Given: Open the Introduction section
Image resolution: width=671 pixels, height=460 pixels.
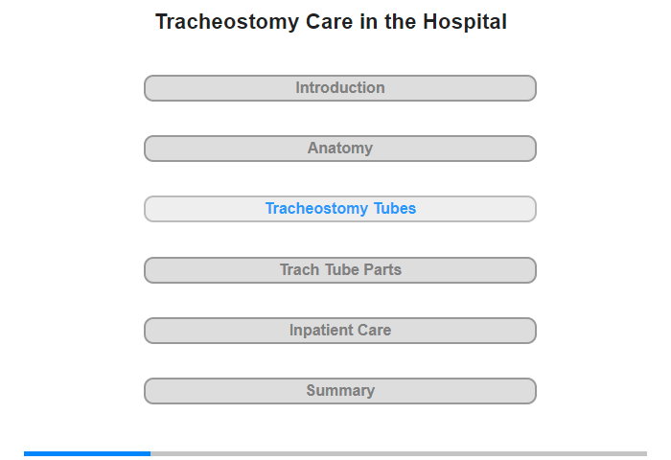Looking at the screenshot, I should (x=340, y=88).
